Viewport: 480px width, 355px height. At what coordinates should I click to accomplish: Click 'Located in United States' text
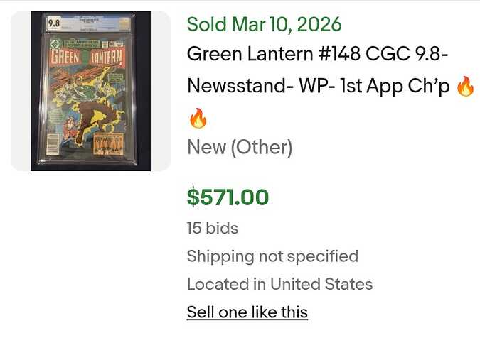pos(279,284)
